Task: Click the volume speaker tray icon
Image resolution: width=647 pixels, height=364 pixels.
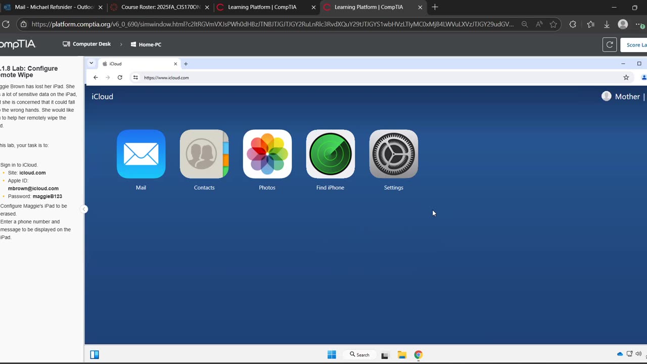Action: (x=638, y=354)
